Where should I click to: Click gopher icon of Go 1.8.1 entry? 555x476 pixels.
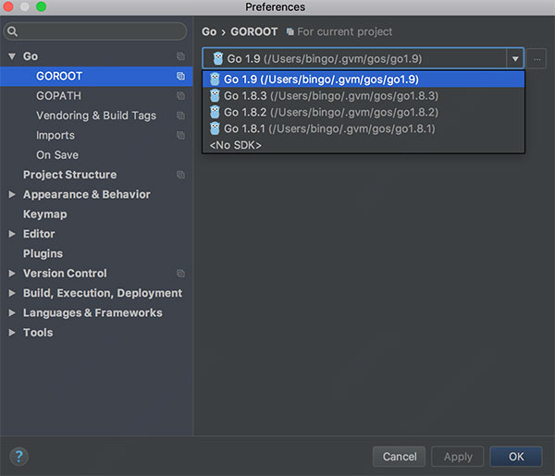coord(215,128)
